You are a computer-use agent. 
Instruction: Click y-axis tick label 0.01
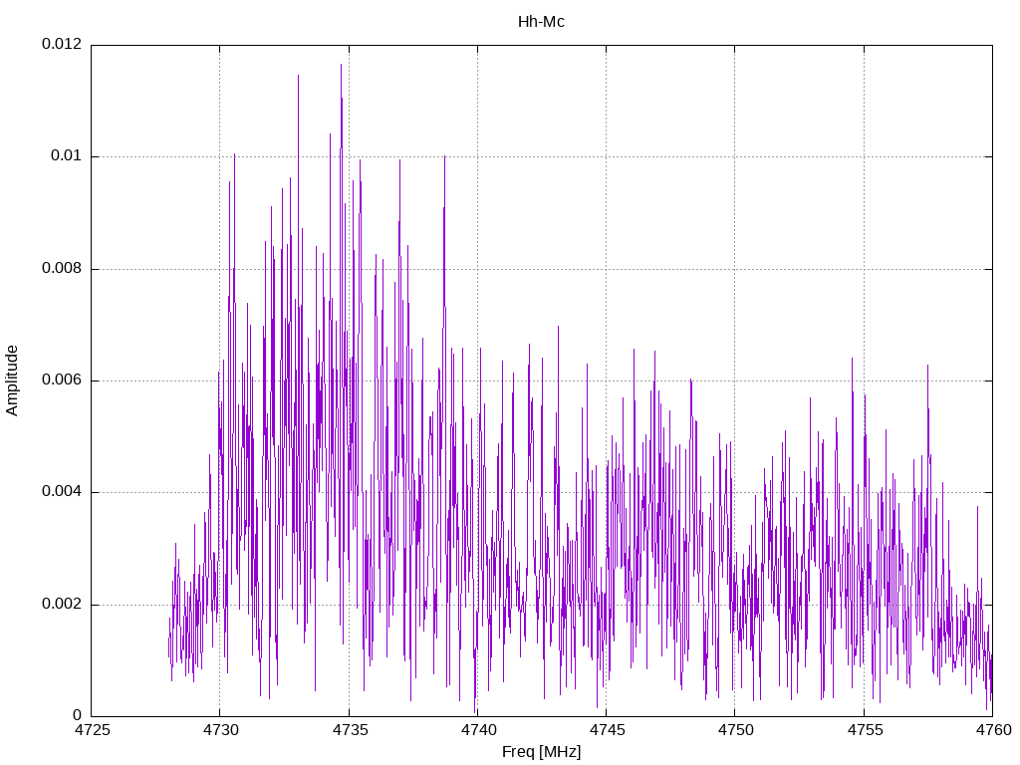[x=67, y=155]
